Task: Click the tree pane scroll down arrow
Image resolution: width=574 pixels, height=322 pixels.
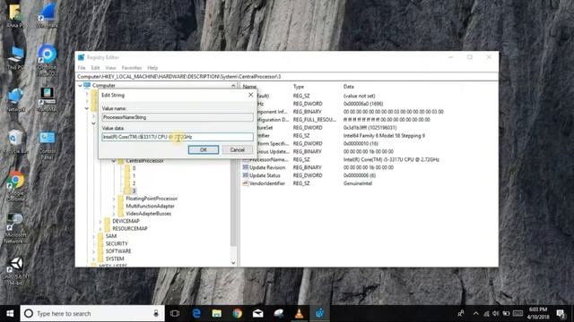Action: (x=233, y=263)
